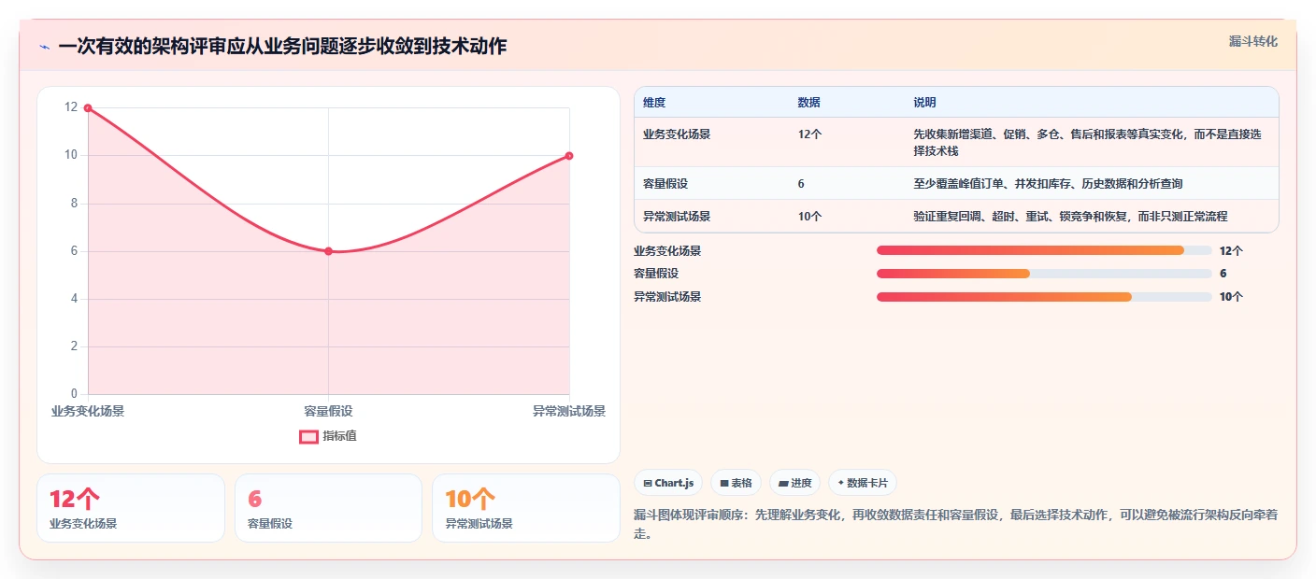Click the 异常测试场景 x-axis label

point(569,411)
